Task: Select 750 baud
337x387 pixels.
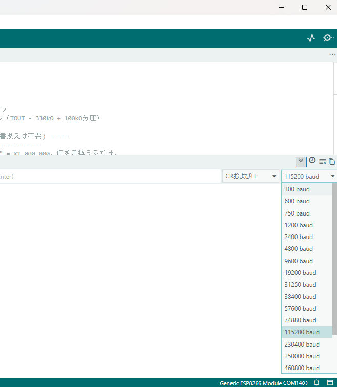Action: [x=307, y=213]
